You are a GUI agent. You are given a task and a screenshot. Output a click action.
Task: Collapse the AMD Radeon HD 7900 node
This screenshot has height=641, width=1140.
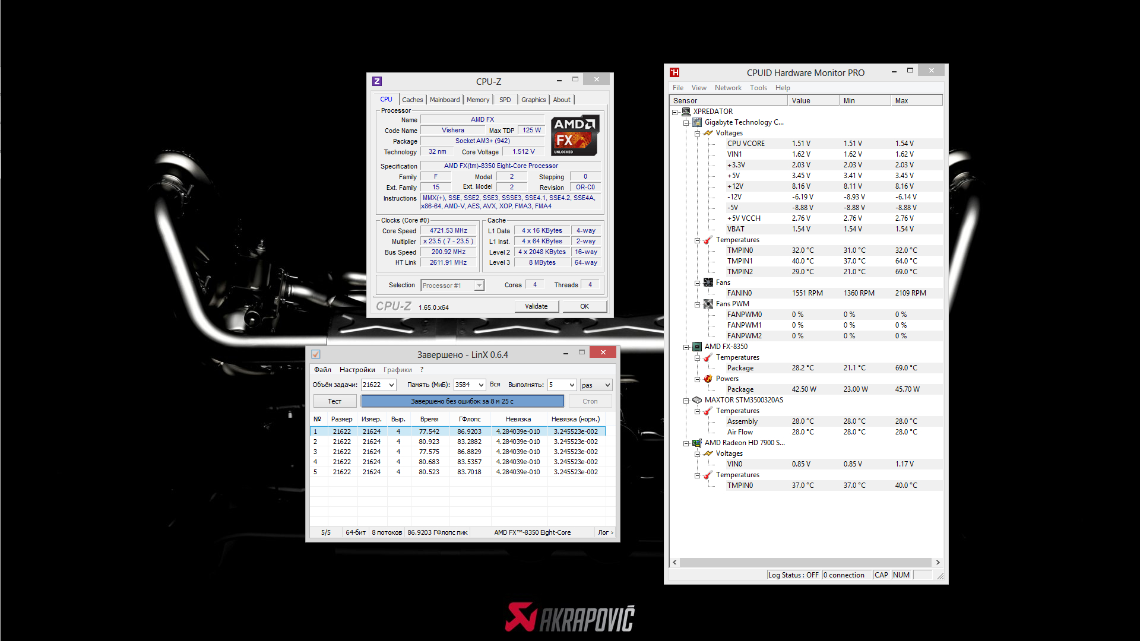pyautogui.click(x=686, y=443)
